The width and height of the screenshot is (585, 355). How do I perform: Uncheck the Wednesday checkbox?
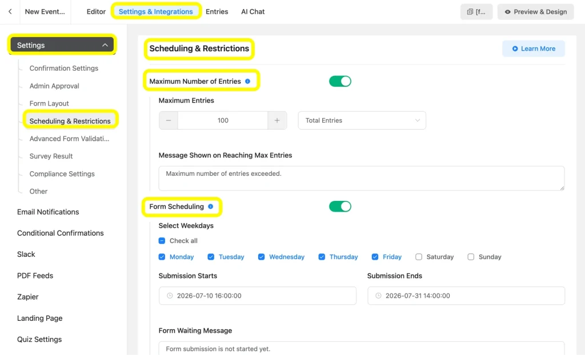(x=261, y=257)
